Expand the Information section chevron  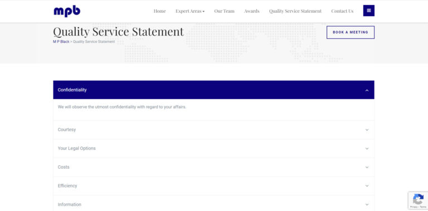tap(367, 204)
